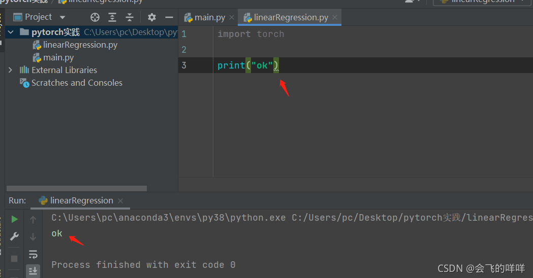Click inside print("ok") statement
The image size is (533, 278).
click(x=248, y=65)
